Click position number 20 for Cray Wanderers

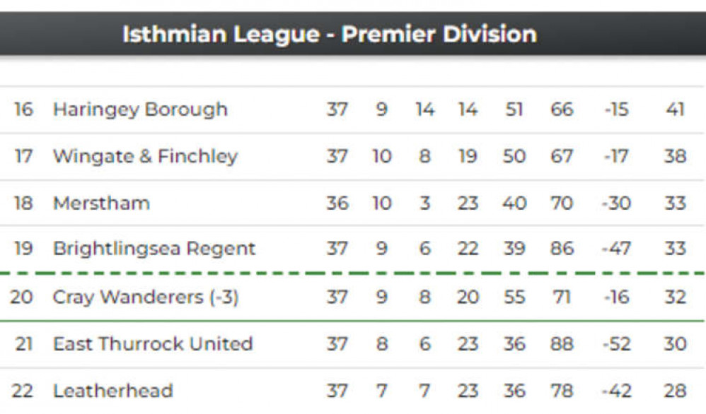[x=22, y=297]
